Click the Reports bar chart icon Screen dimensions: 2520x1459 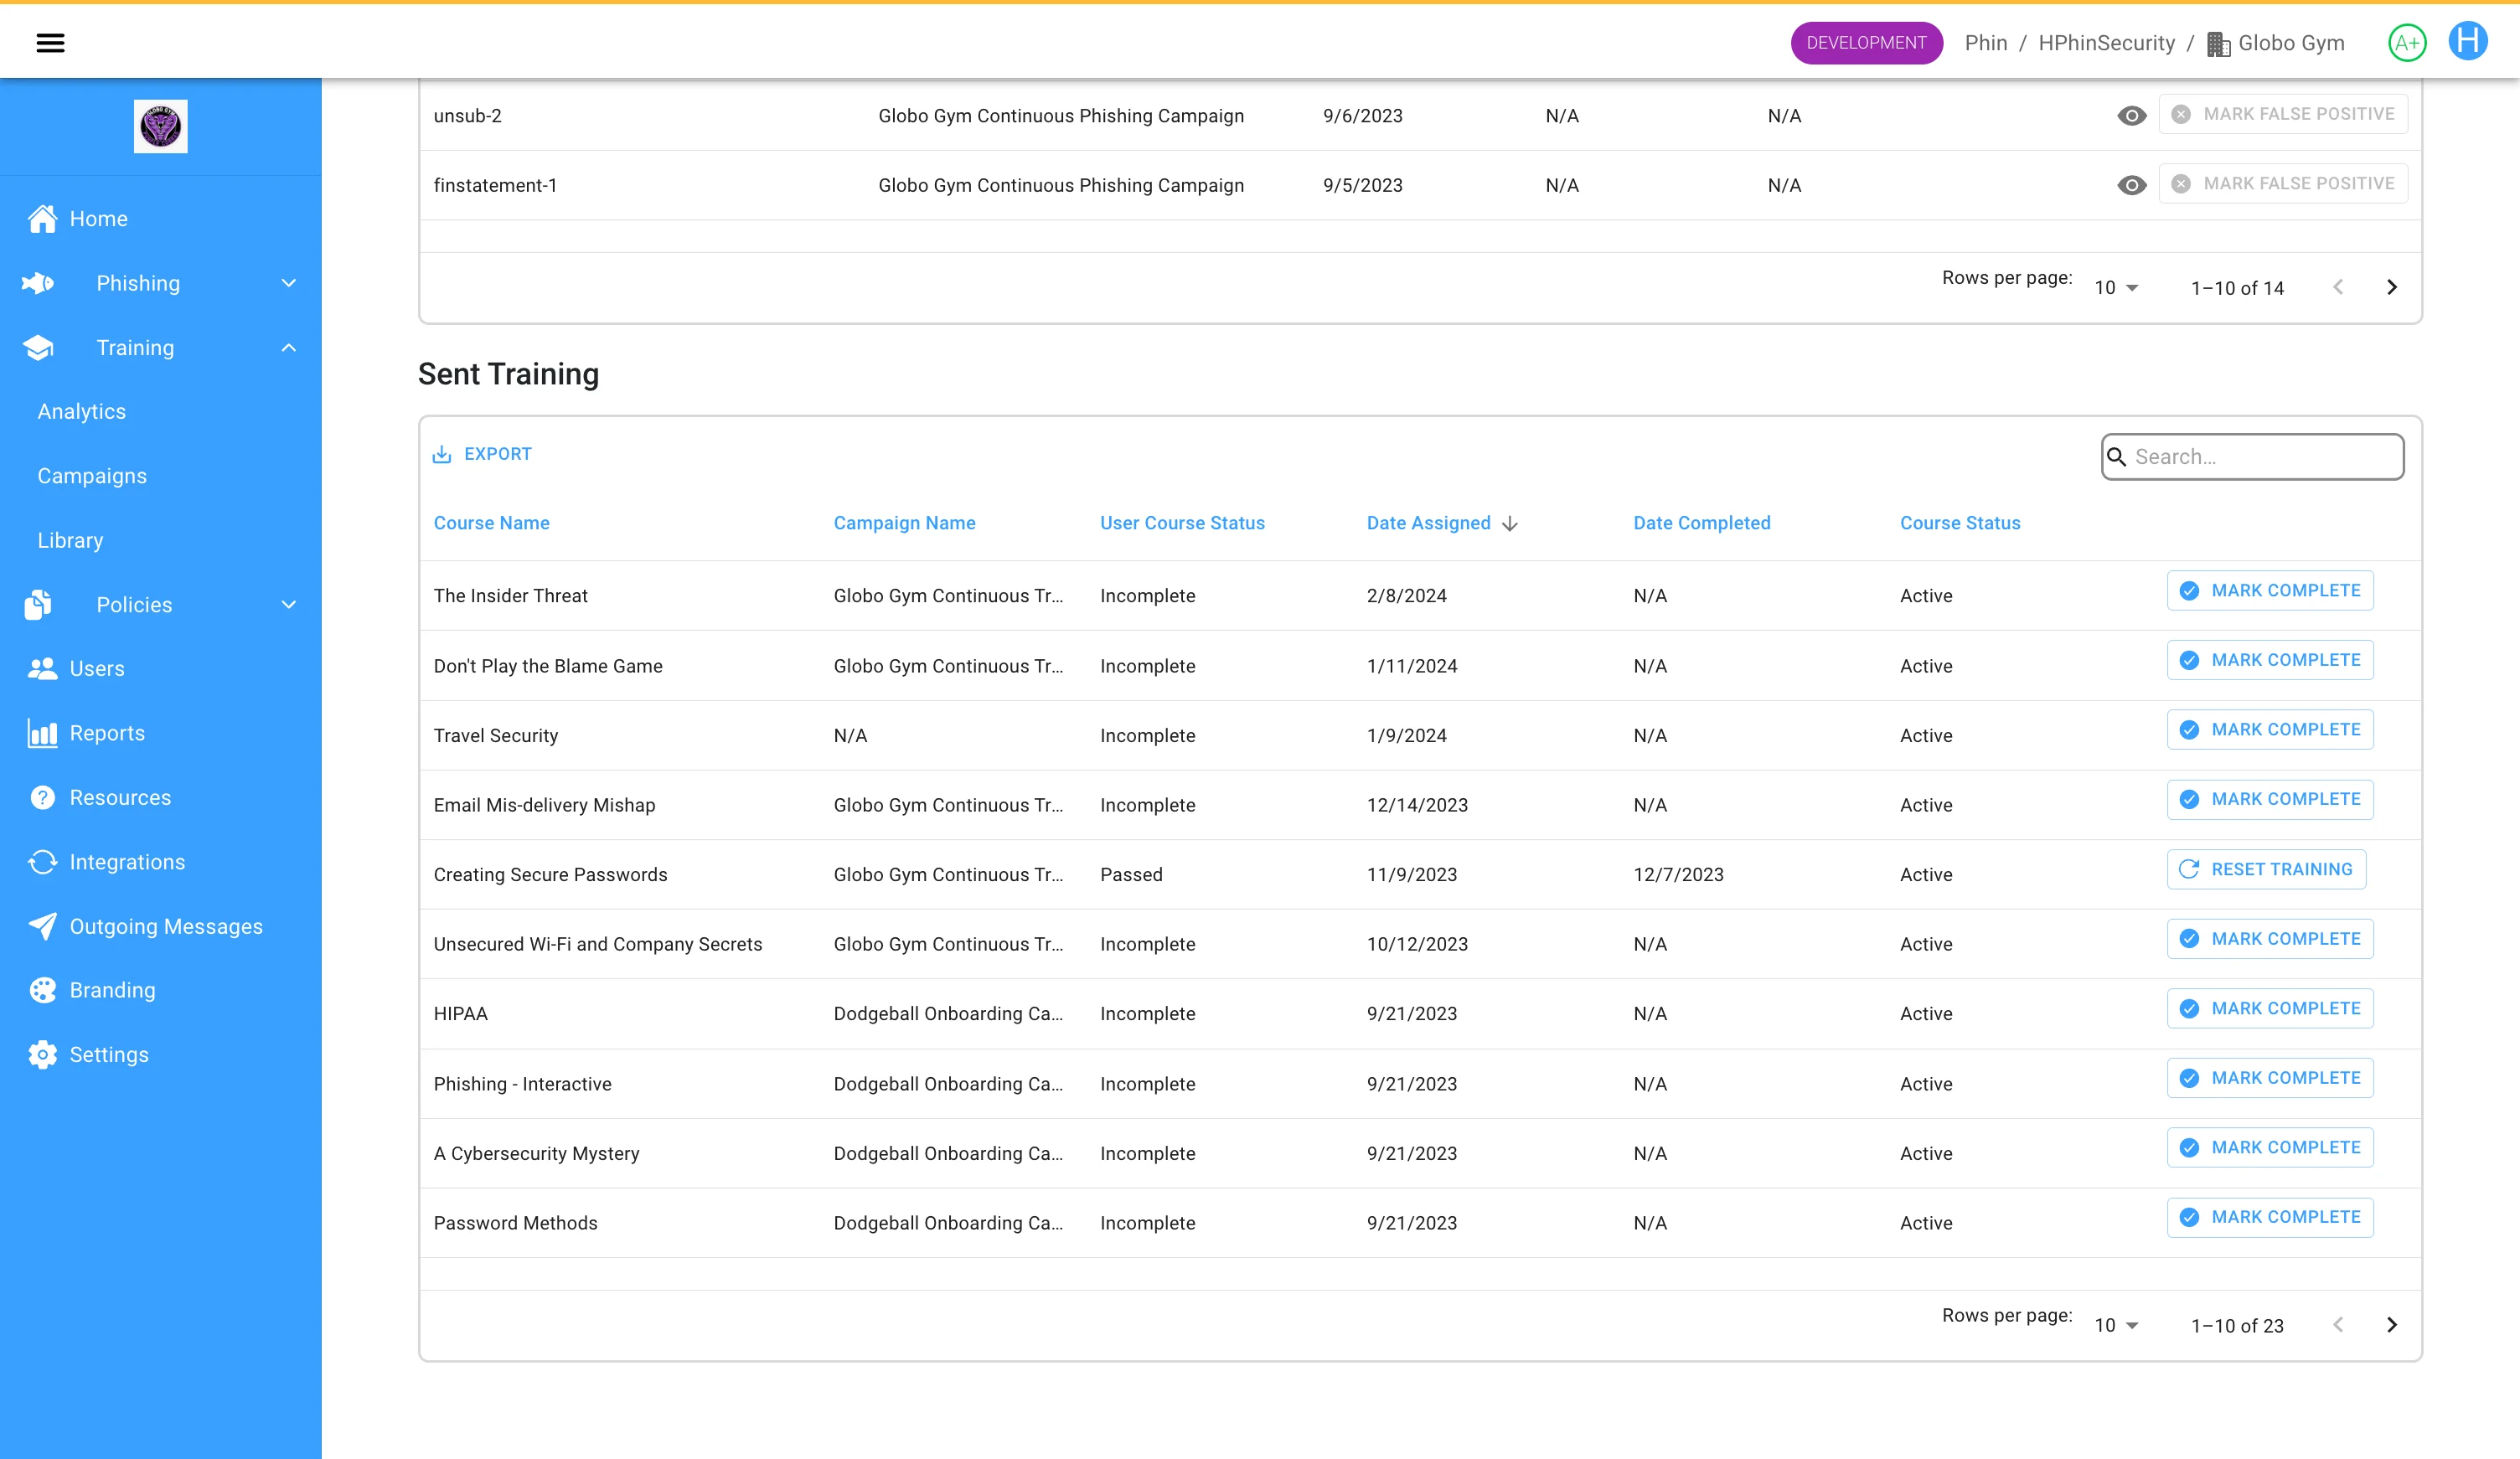pos(42,733)
